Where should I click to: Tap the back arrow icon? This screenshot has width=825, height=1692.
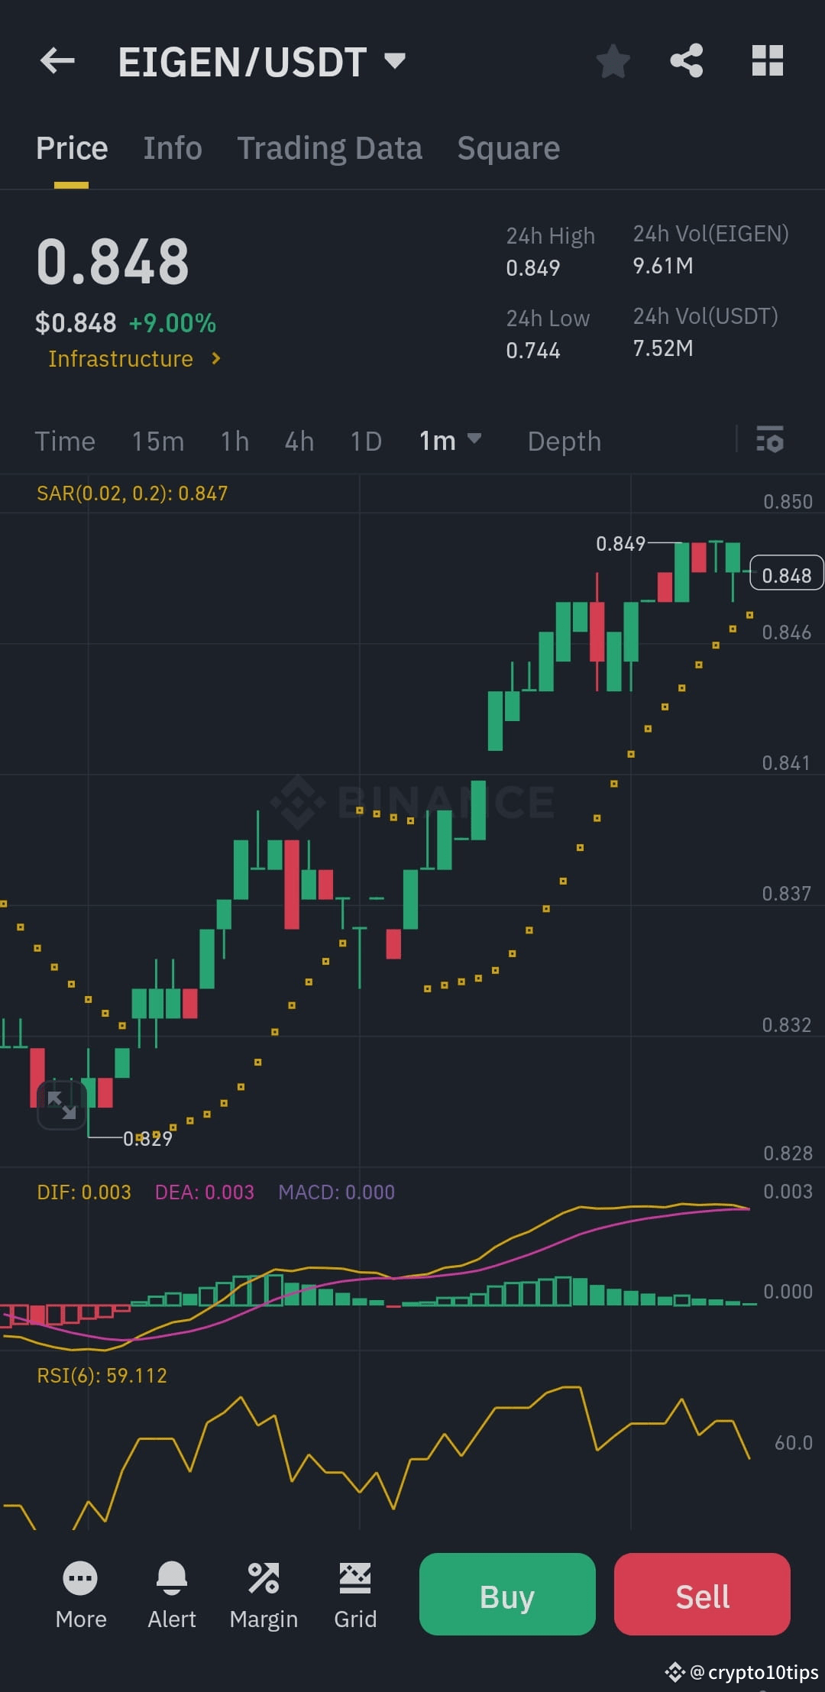coord(57,61)
